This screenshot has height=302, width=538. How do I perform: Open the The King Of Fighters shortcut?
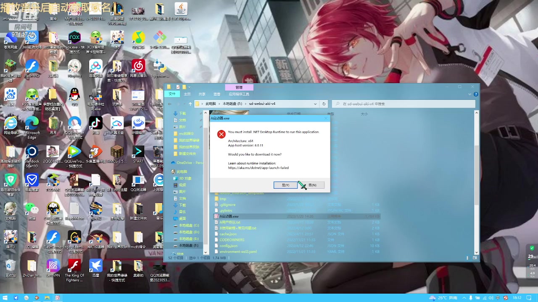click(74, 270)
